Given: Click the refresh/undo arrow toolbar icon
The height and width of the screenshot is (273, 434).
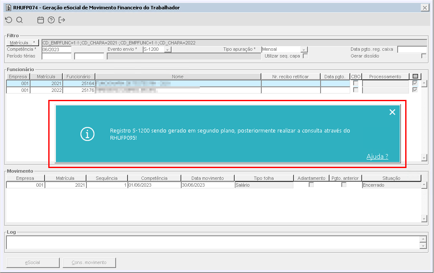Looking at the screenshot, I should (x=9, y=20).
